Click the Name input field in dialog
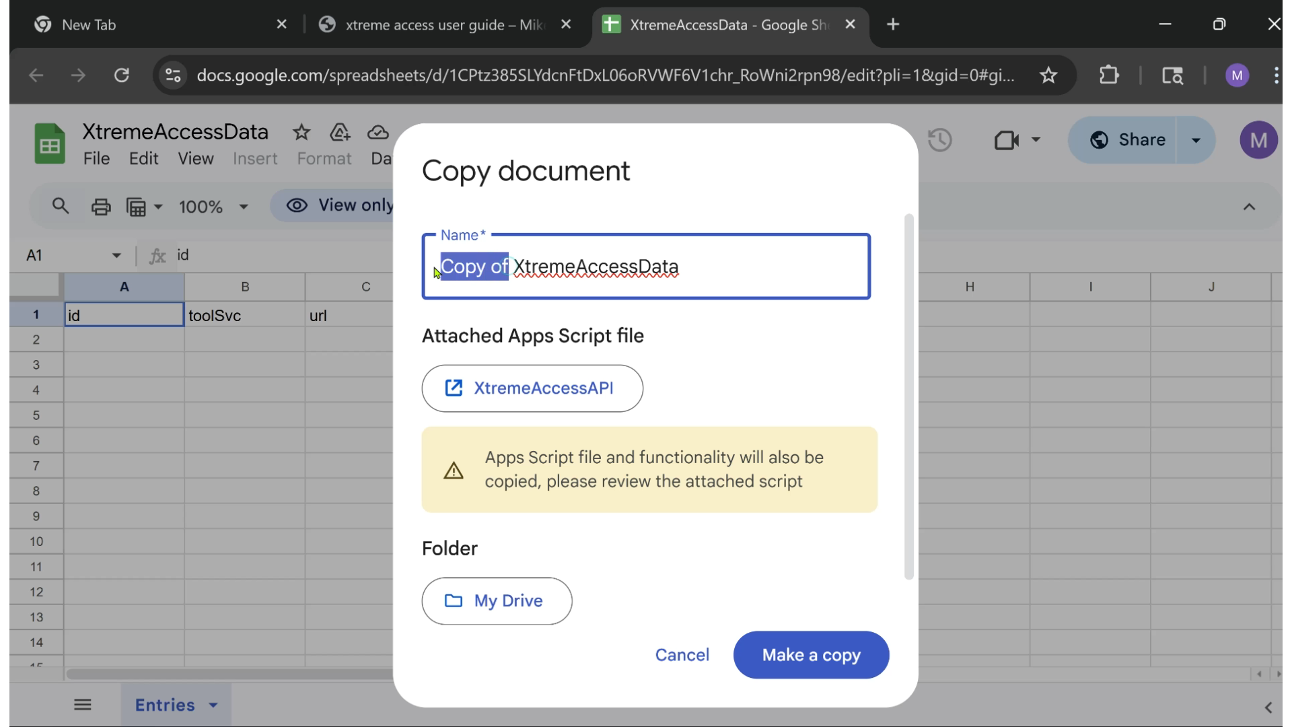The width and height of the screenshot is (1292, 727). [x=646, y=267]
